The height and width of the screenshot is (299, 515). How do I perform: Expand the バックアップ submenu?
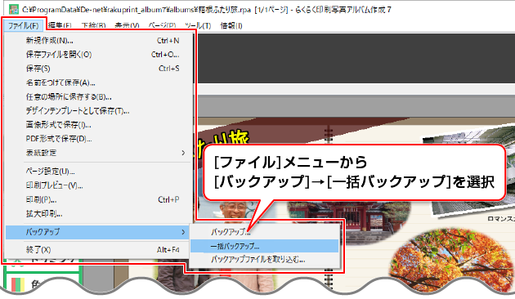(98, 232)
